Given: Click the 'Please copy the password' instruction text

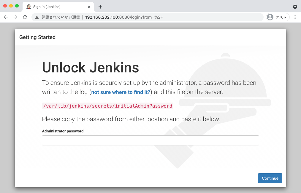Looking at the screenshot, I should [131, 119].
